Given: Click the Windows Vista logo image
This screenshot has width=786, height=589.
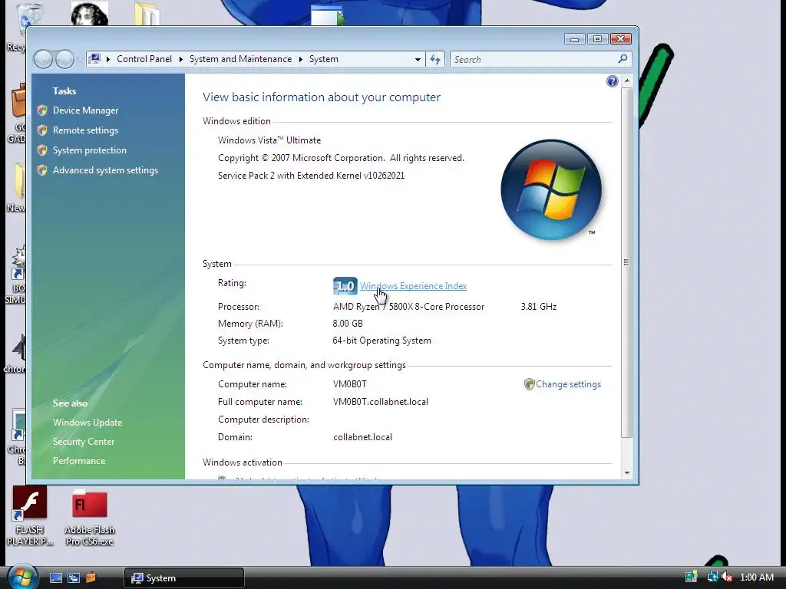Looking at the screenshot, I should tap(551, 190).
